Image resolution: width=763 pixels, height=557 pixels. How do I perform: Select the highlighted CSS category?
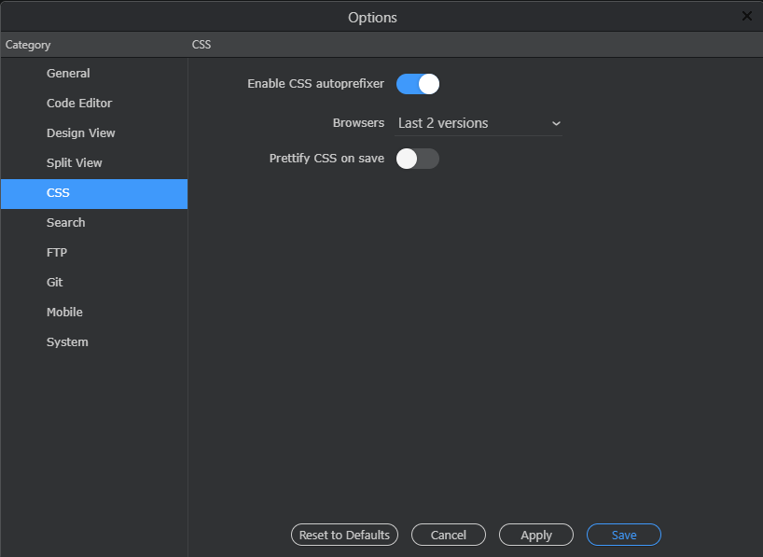tap(94, 194)
